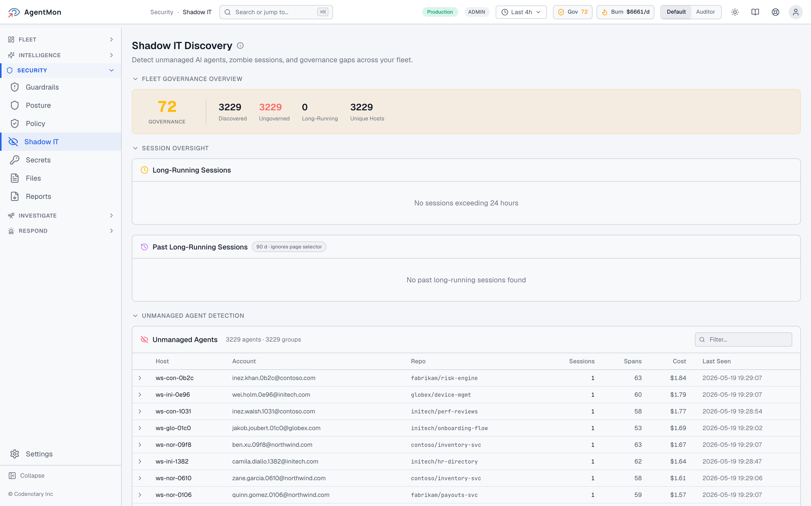The width and height of the screenshot is (811, 506).
Task: Click the Fleet grid icon
Action: click(x=11, y=39)
